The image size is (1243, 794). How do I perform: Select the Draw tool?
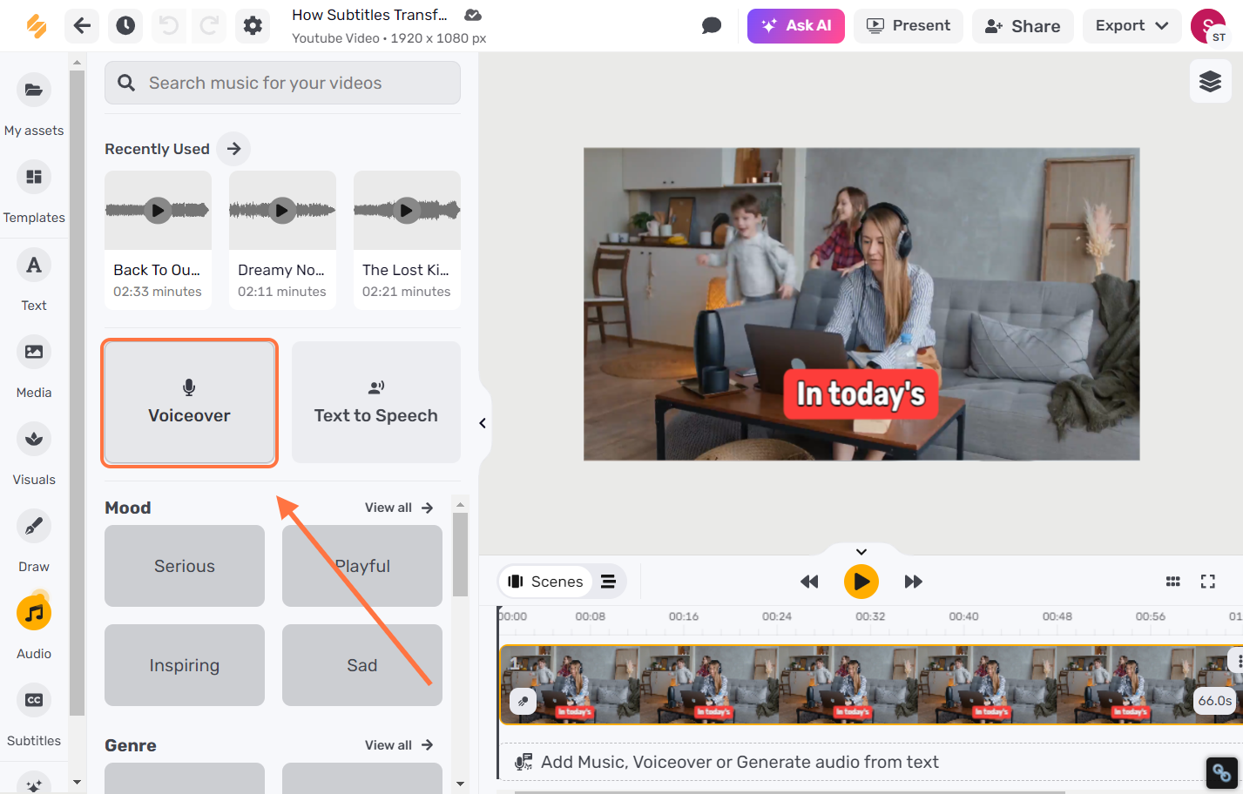coord(34,541)
